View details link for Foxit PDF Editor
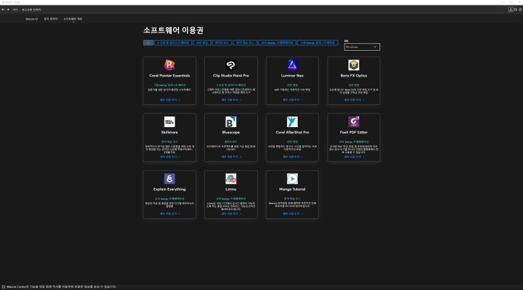This screenshot has width=523, height=290. pyautogui.click(x=354, y=157)
